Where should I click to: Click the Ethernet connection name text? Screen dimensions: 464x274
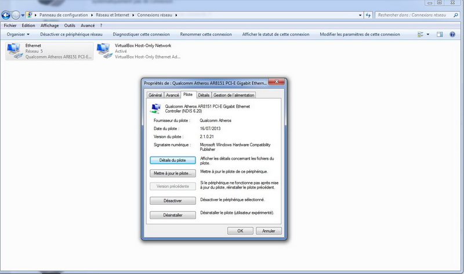coord(33,46)
